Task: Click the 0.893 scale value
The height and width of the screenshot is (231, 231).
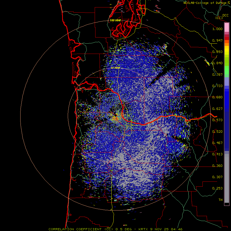Action: click(217, 52)
